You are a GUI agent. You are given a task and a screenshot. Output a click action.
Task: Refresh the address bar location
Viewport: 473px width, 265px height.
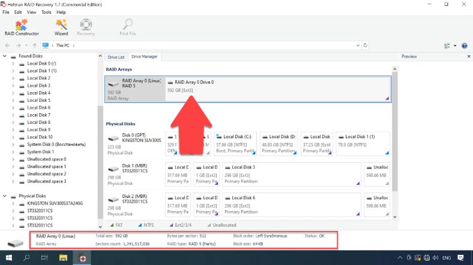(x=366, y=45)
